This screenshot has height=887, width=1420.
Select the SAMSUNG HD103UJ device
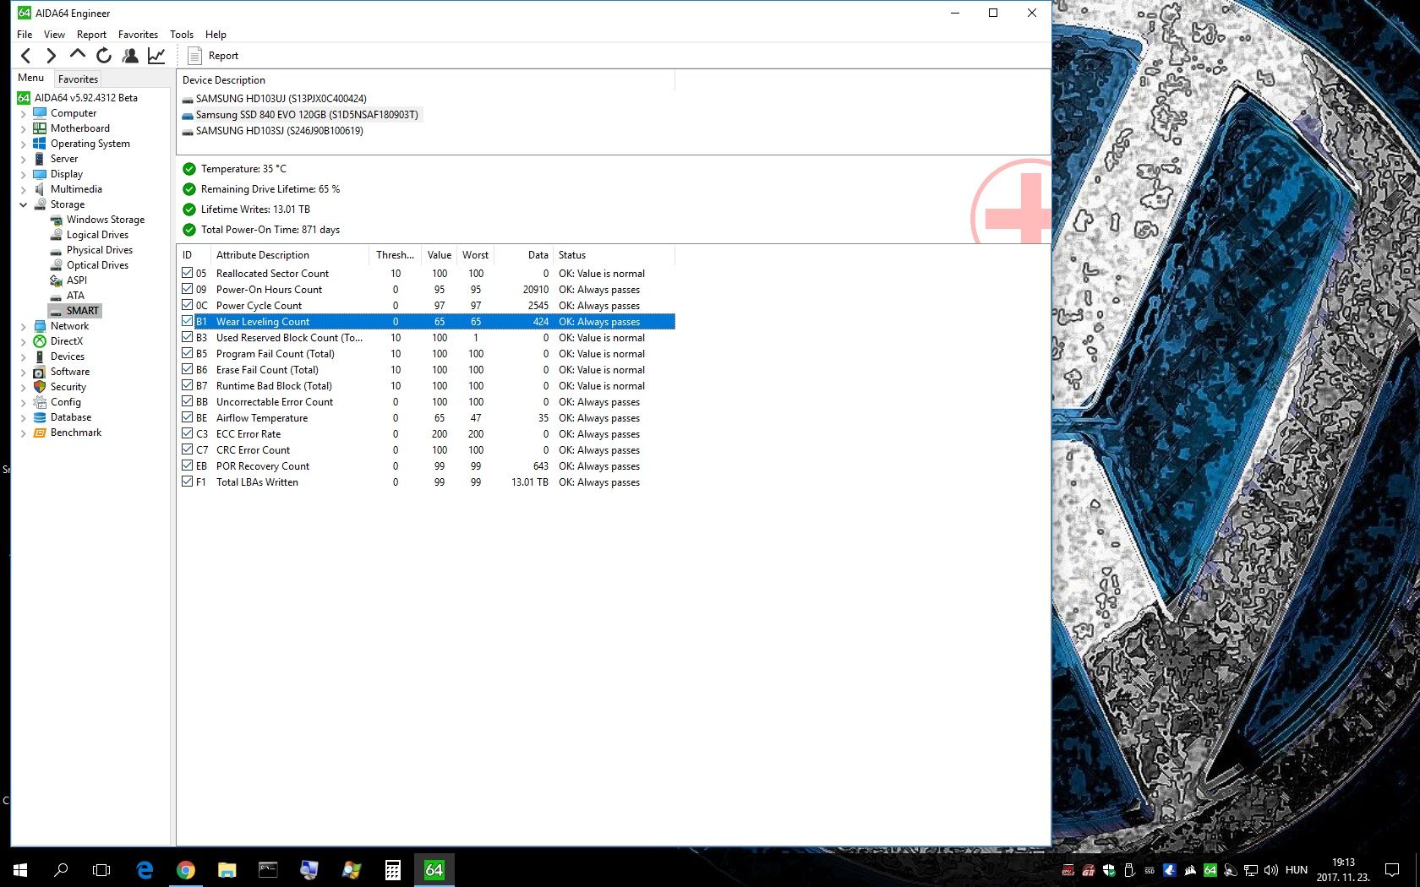tap(275, 99)
